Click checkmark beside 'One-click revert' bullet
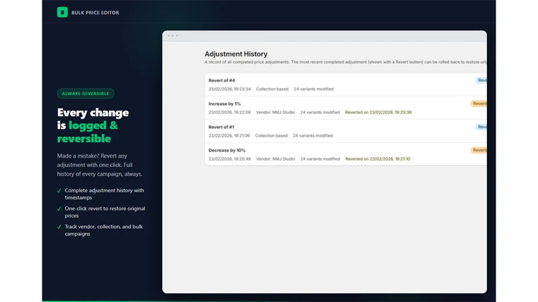 pos(59,209)
